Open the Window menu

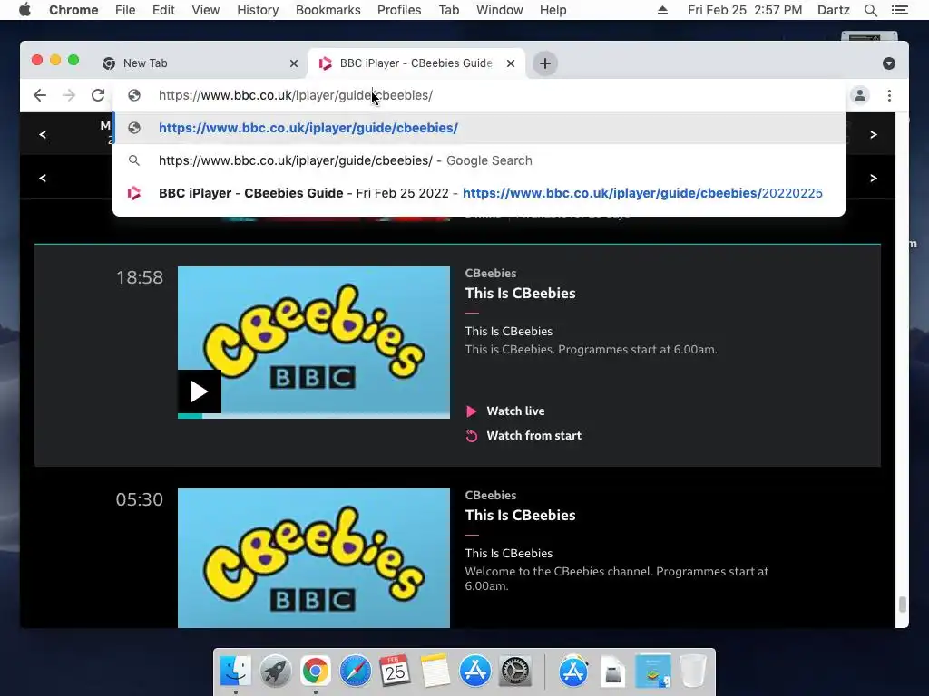[500, 10]
